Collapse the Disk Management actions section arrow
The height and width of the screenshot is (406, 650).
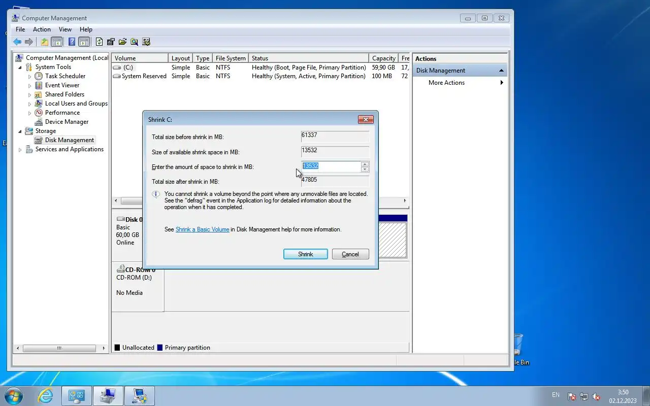[501, 71]
